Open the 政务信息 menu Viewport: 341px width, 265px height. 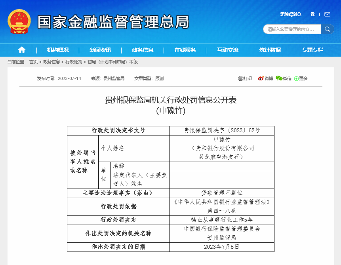(x=143, y=50)
